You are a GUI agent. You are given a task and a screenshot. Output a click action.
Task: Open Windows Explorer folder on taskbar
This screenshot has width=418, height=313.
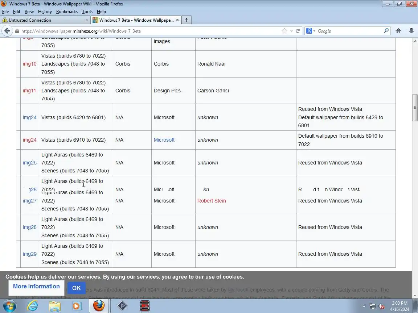pyautogui.click(x=55, y=306)
